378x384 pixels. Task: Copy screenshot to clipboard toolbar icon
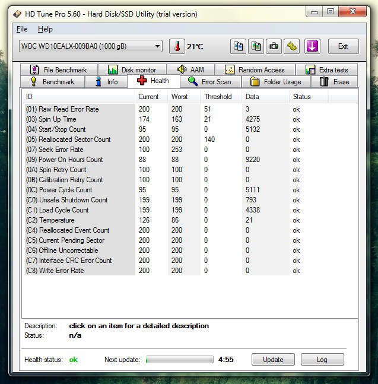[x=256, y=46]
